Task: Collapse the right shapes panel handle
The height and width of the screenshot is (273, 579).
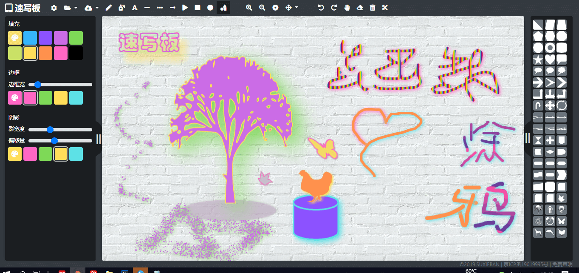Action: click(x=527, y=138)
